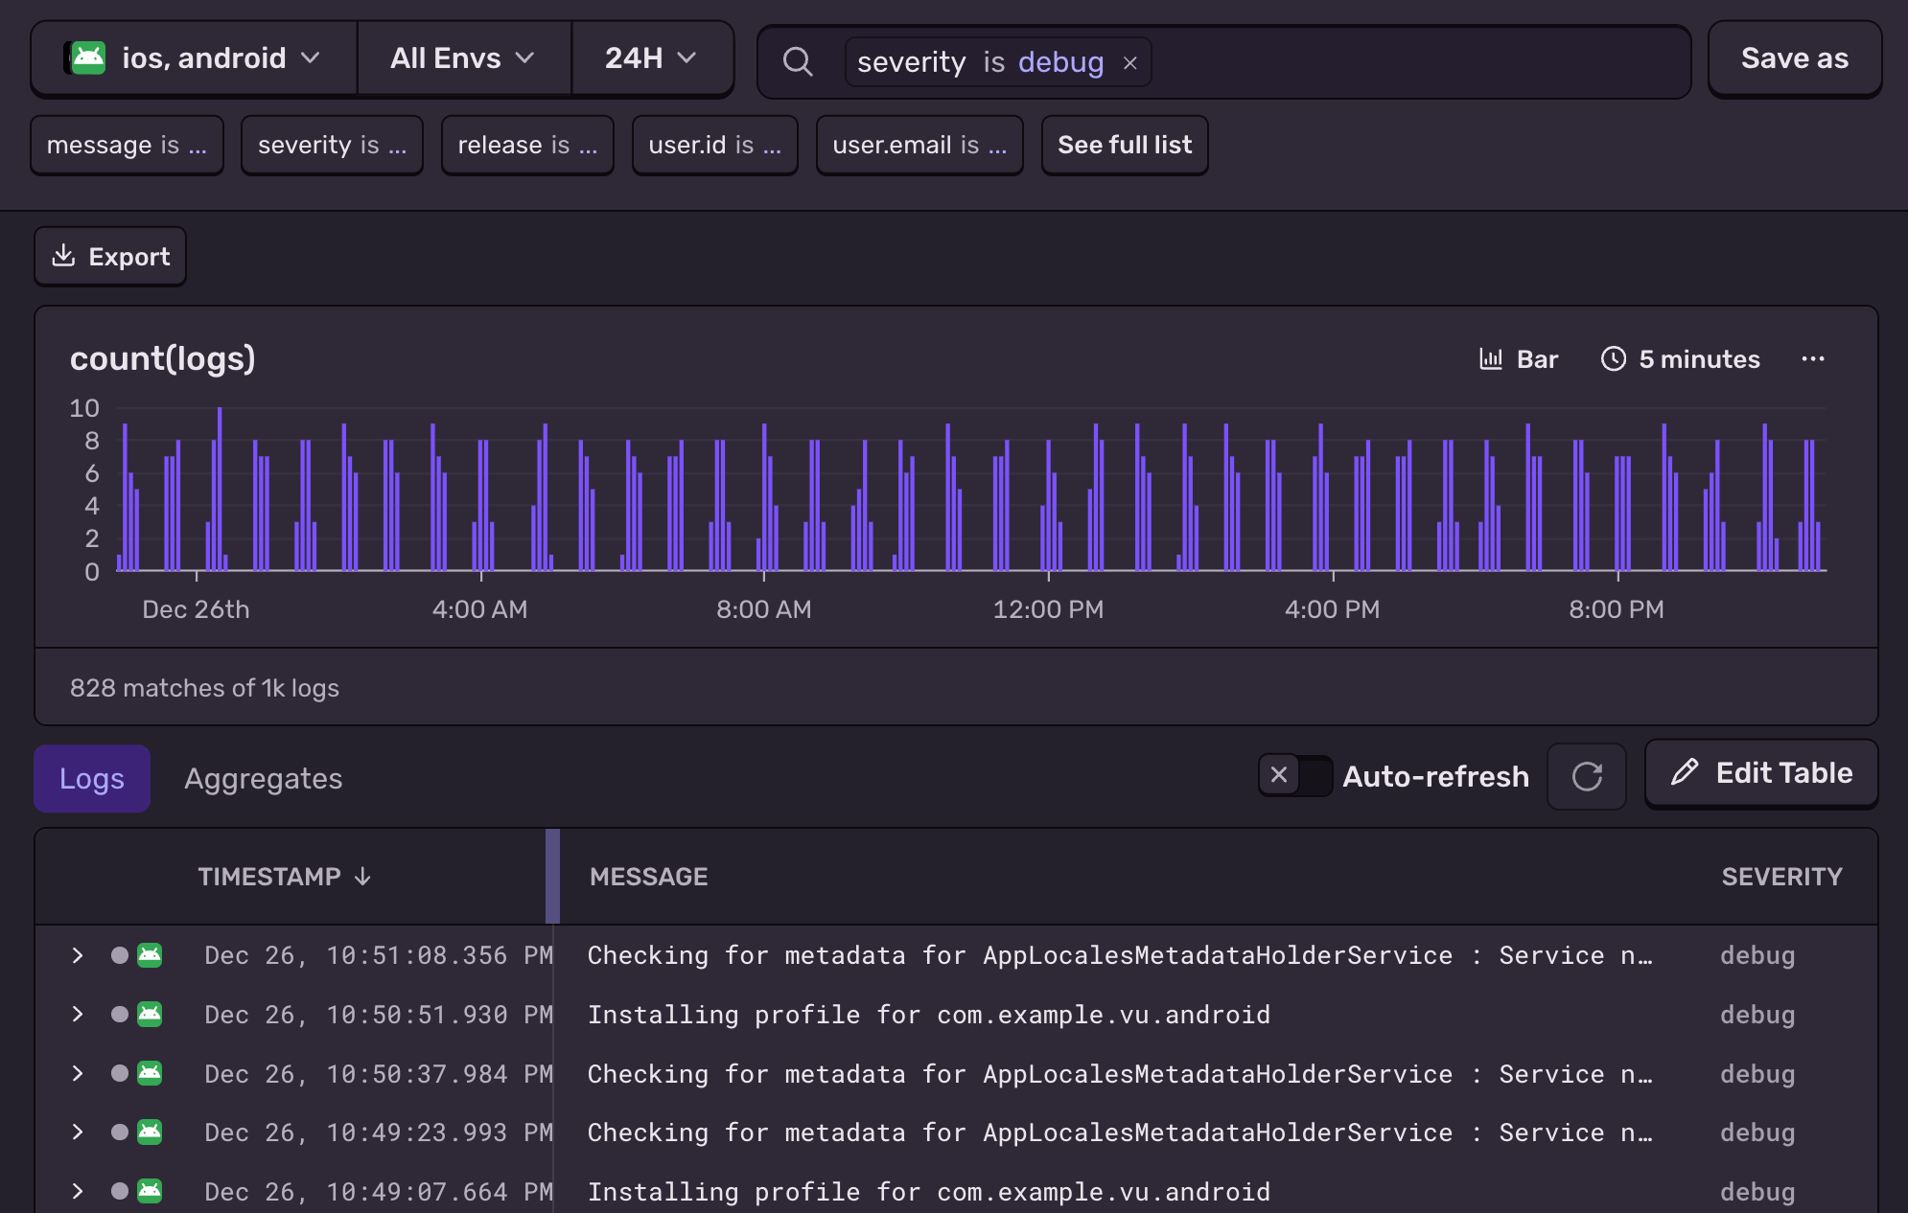Click the 5 minutes interval clock icon
The image size is (1908, 1213).
coord(1614,359)
